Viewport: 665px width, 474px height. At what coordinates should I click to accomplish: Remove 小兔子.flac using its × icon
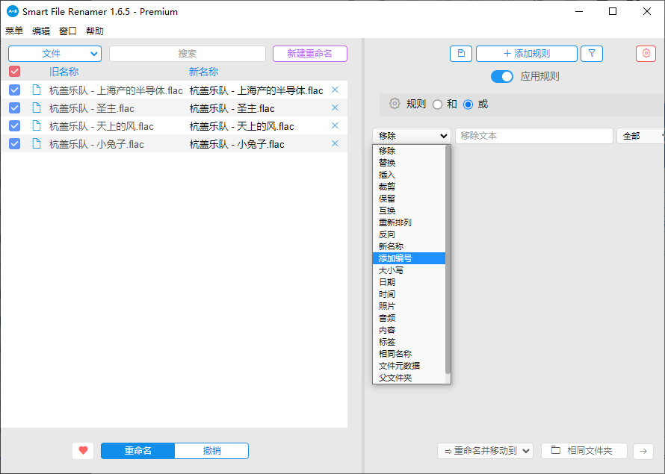[334, 143]
